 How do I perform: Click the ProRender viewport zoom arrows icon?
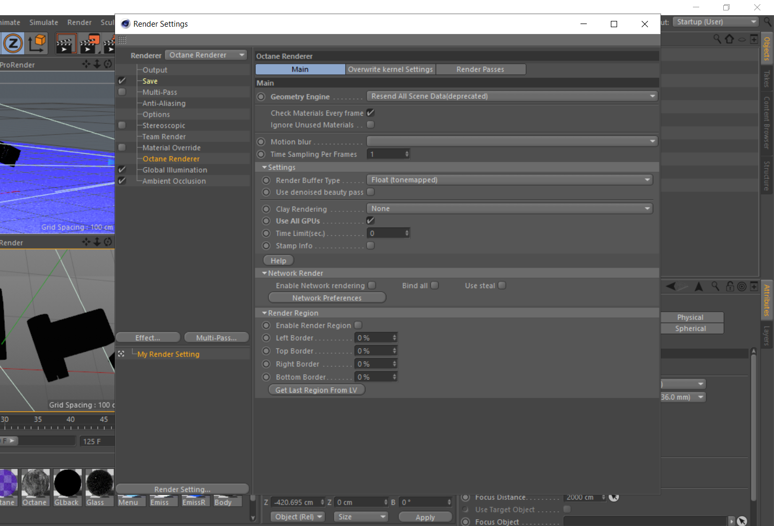tap(97, 64)
